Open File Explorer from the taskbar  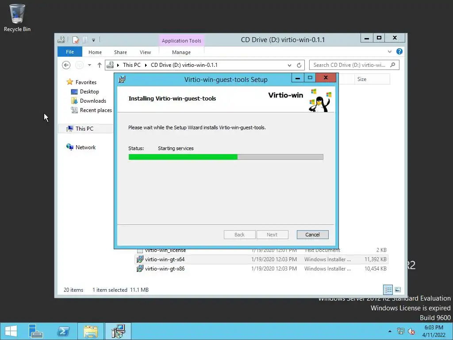click(x=90, y=331)
